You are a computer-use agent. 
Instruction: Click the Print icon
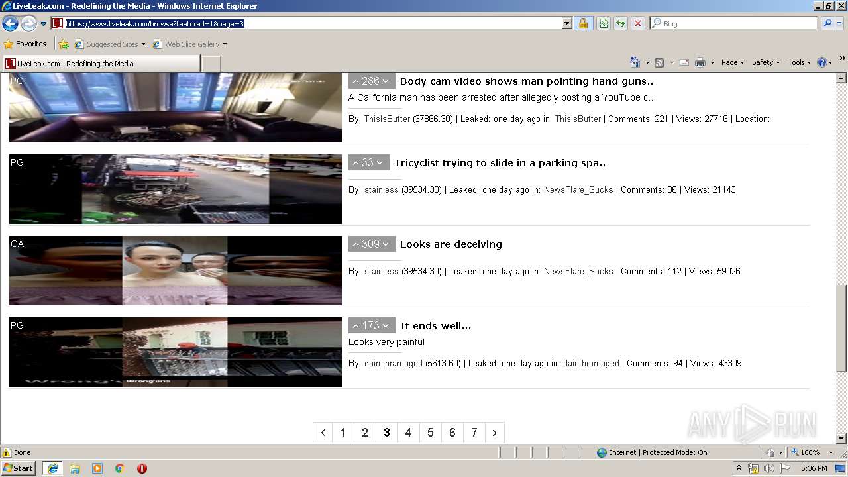tap(700, 62)
